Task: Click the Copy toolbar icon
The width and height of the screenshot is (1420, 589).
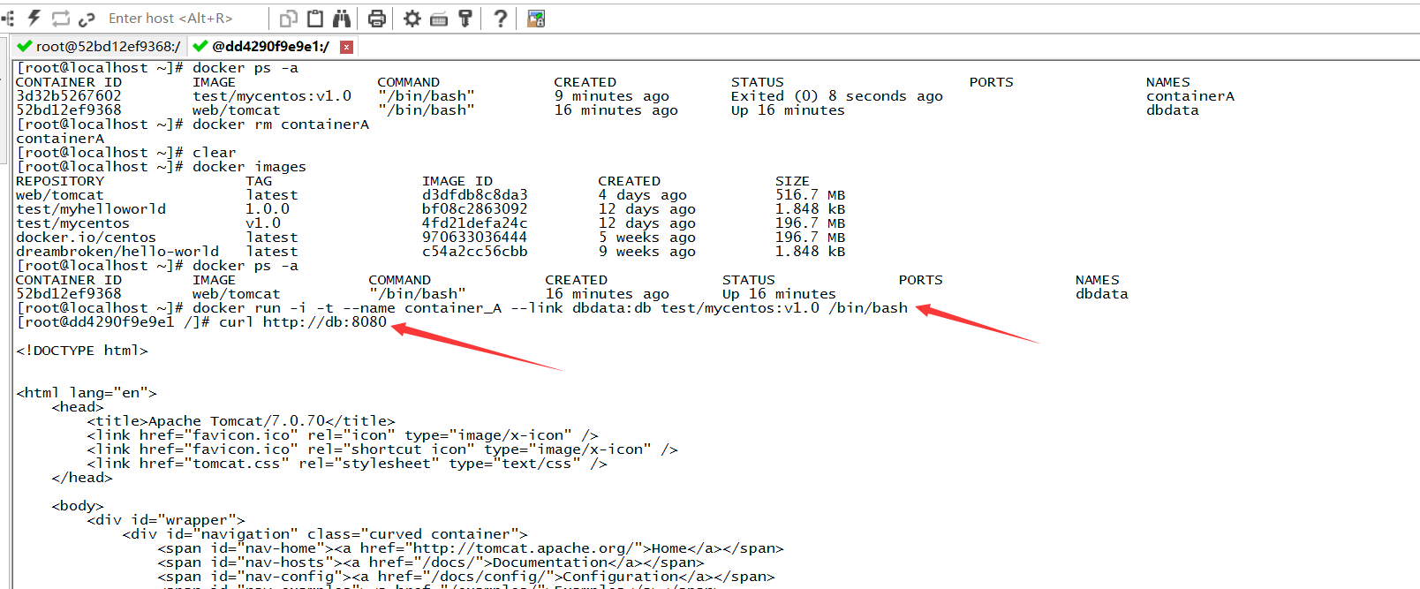Action: click(x=288, y=19)
